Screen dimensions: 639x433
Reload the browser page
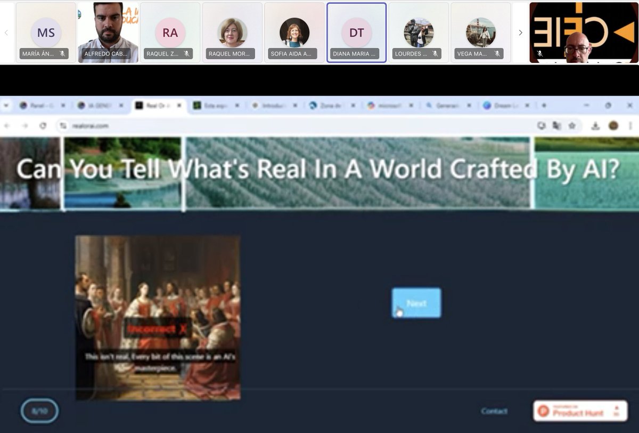(x=43, y=126)
